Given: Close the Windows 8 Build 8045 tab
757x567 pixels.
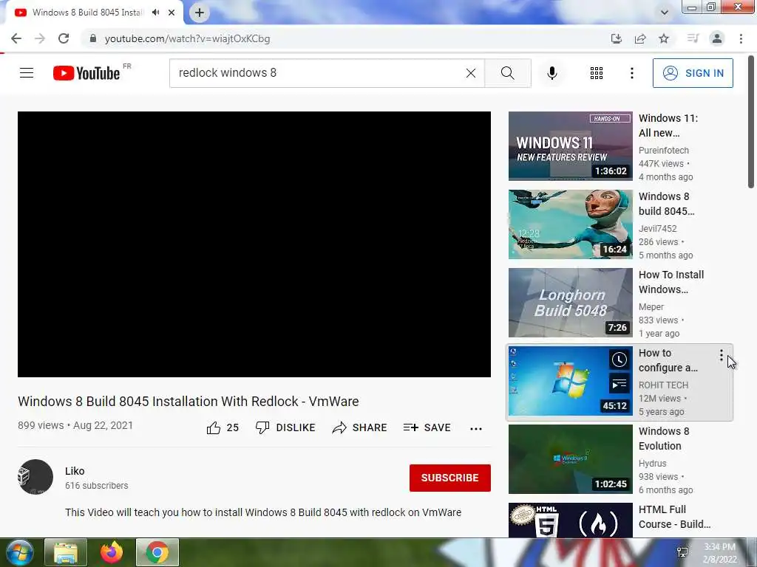Looking at the screenshot, I should [172, 13].
